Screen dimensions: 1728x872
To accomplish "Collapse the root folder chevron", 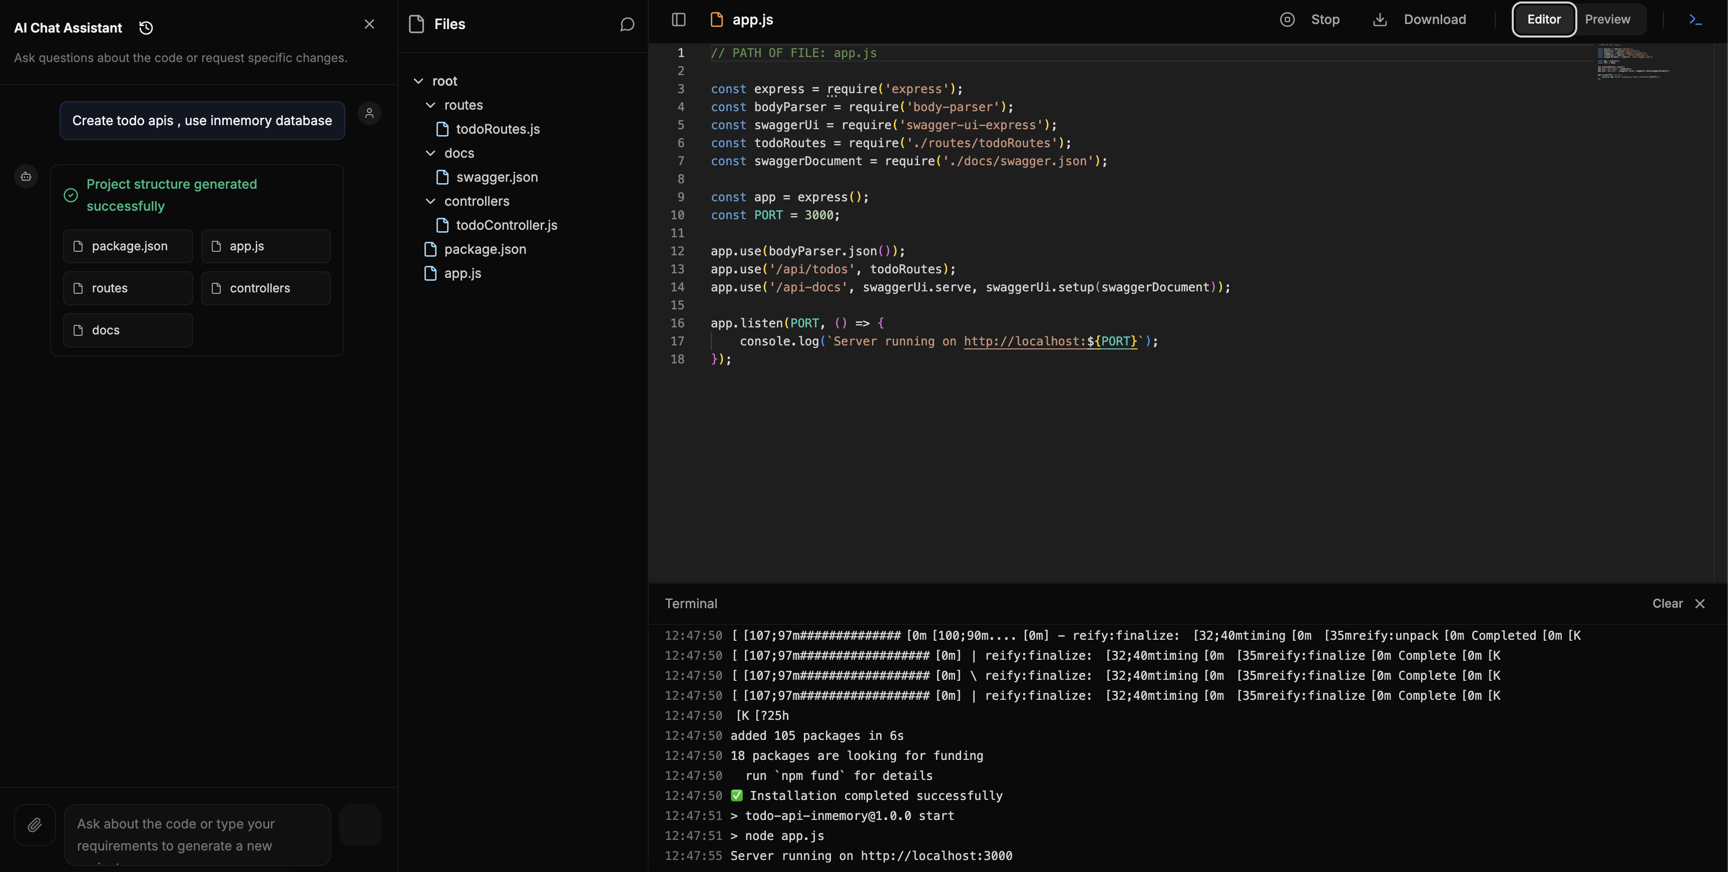I will (418, 81).
